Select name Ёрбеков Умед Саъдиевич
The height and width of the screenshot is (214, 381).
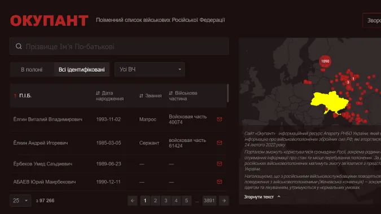[x=43, y=164]
